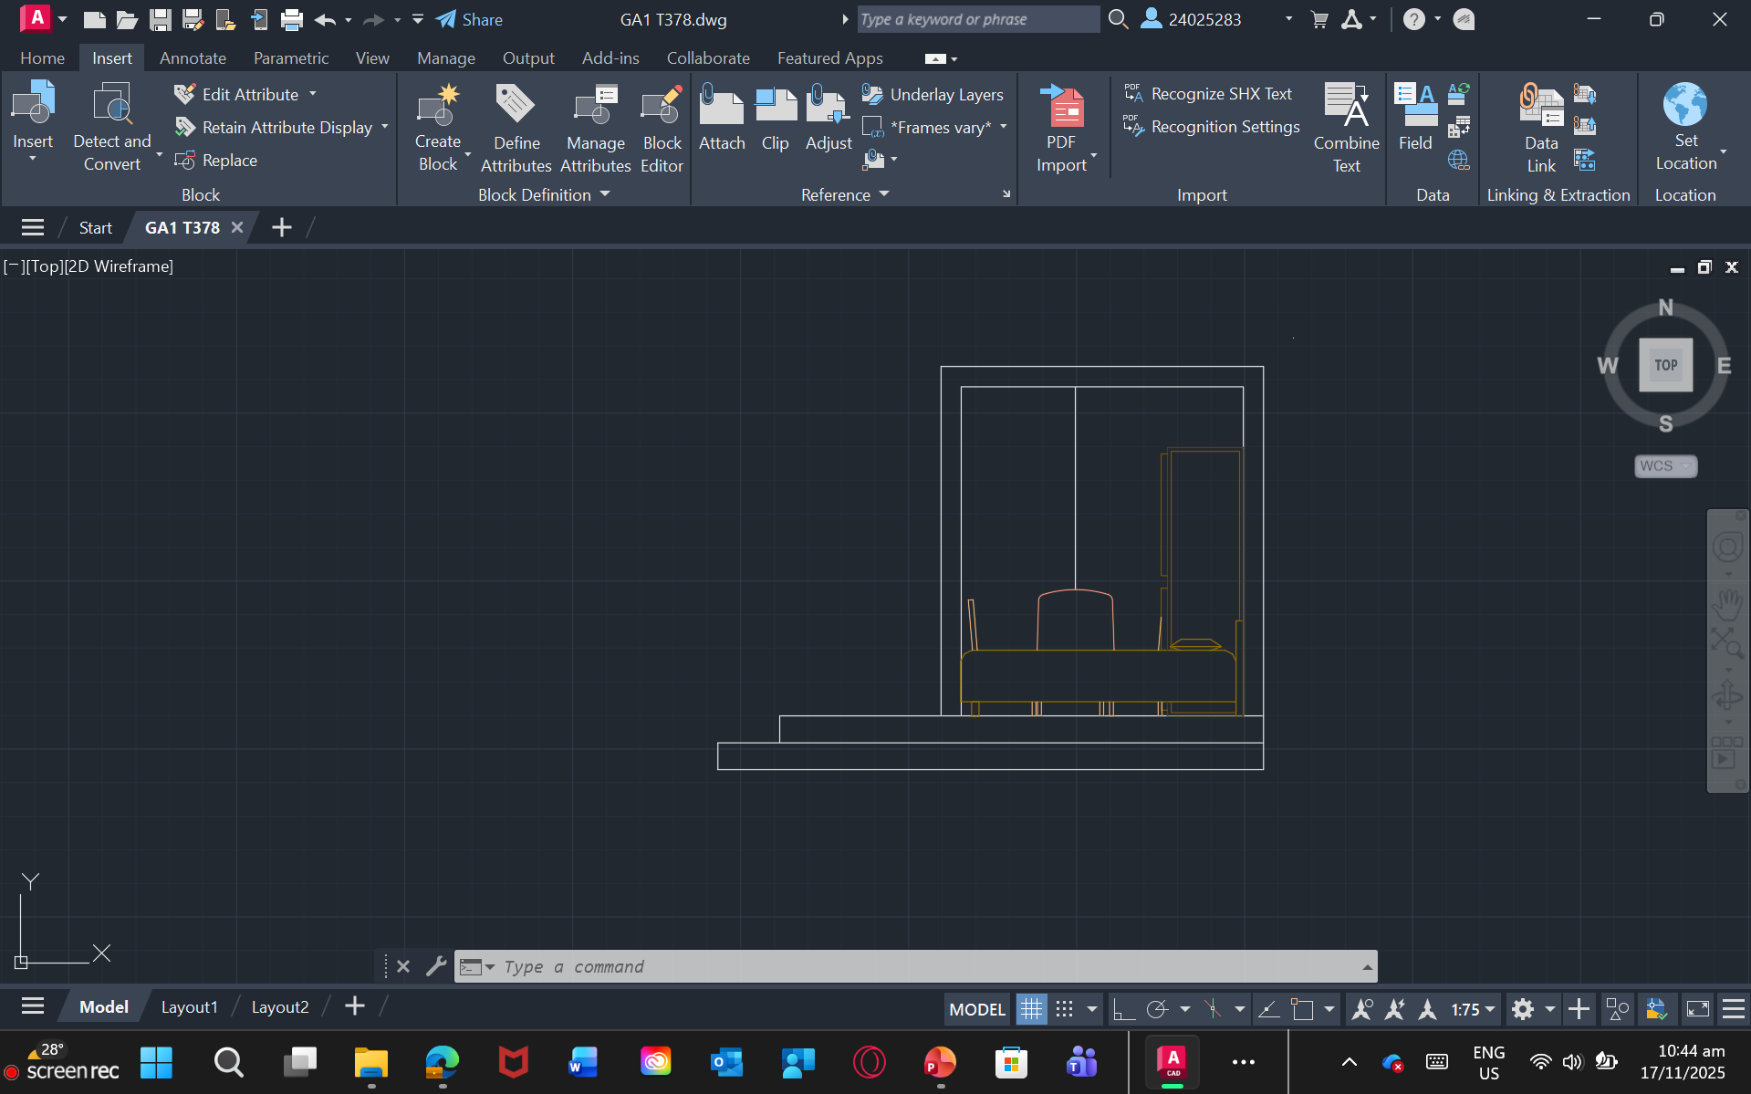Toggle ortho mode in status bar
The height and width of the screenshot is (1094, 1751).
1123,1009
